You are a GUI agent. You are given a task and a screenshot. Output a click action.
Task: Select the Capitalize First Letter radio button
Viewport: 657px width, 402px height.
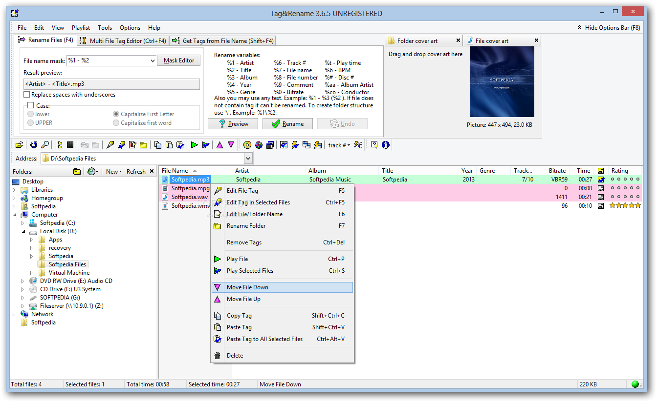pos(116,114)
